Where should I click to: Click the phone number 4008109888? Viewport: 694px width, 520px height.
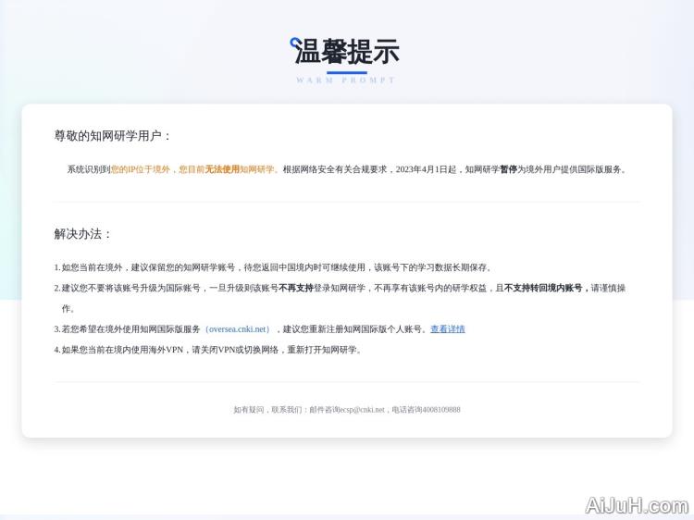[x=441, y=410]
